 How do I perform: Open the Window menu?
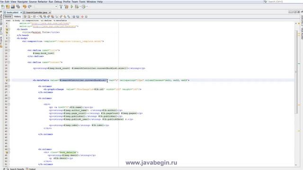pyautogui.click(x=91, y=2)
